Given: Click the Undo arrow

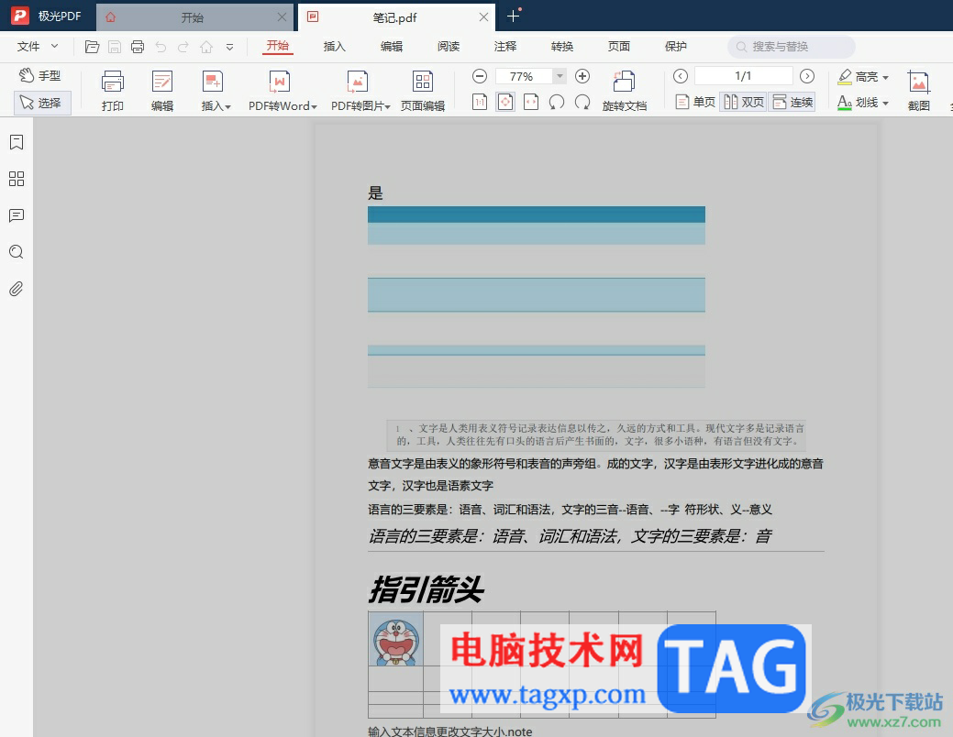Looking at the screenshot, I should pyautogui.click(x=161, y=47).
